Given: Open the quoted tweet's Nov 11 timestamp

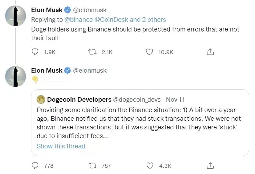Looking at the screenshot, I should [x=175, y=100].
